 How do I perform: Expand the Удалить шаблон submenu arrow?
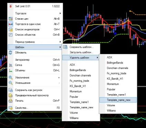[97, 58]
